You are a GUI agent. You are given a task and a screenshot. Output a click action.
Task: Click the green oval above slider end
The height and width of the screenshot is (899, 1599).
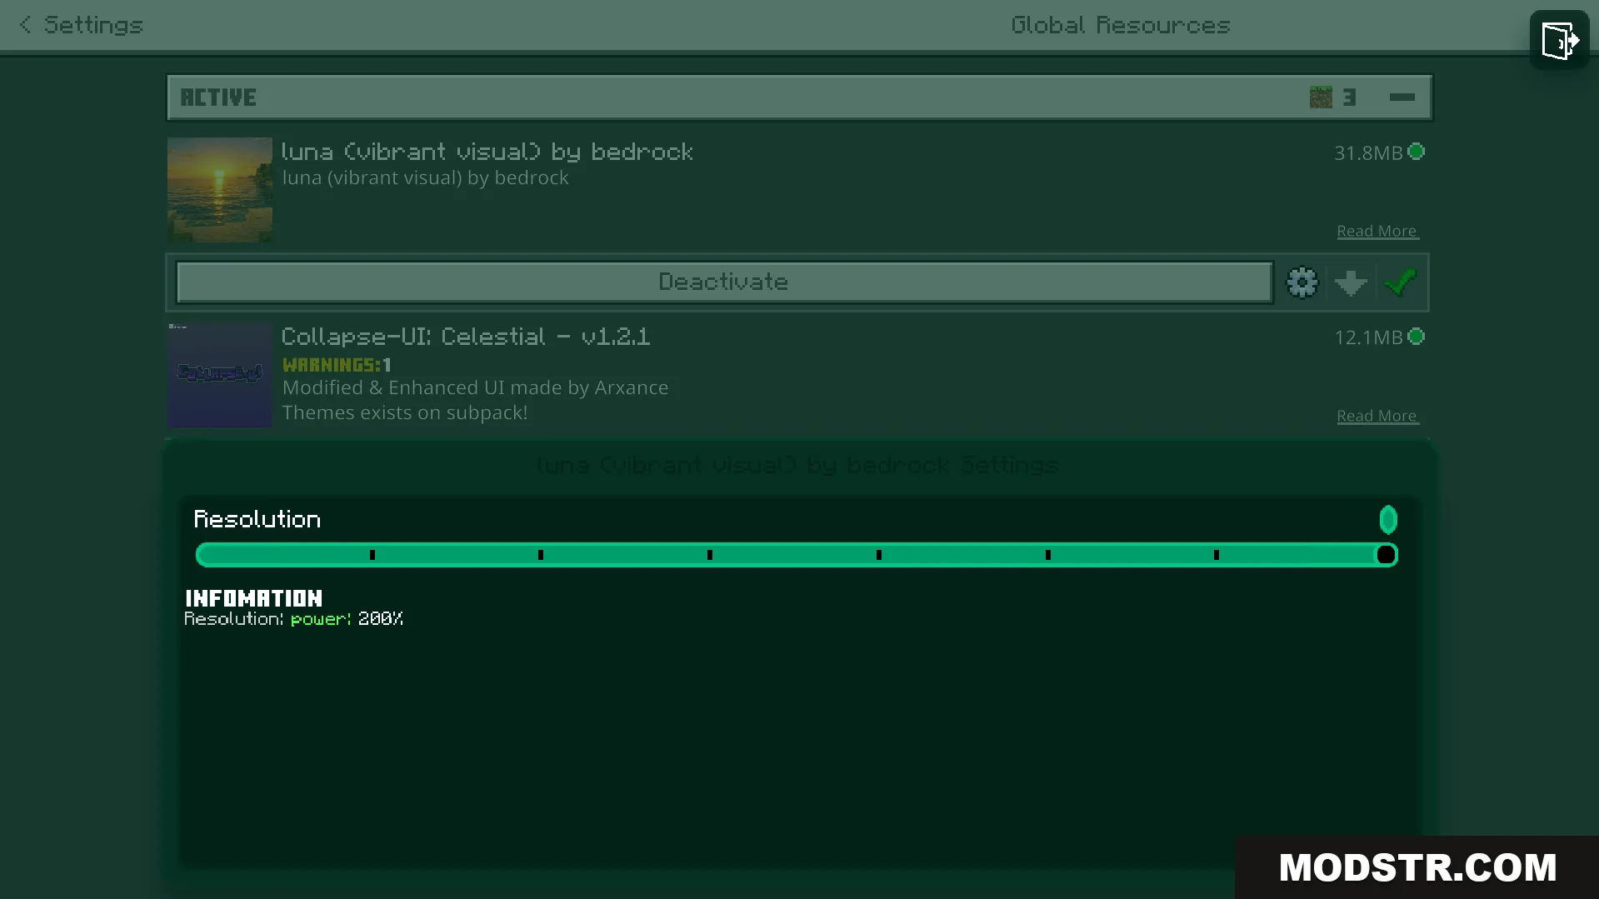pyautogui.click(x=1388, y=520)
